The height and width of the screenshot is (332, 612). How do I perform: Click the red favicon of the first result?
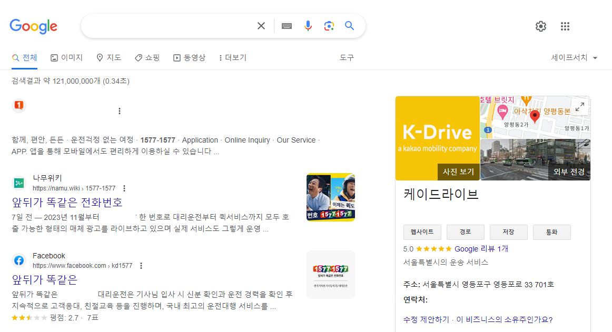point(19,105)
